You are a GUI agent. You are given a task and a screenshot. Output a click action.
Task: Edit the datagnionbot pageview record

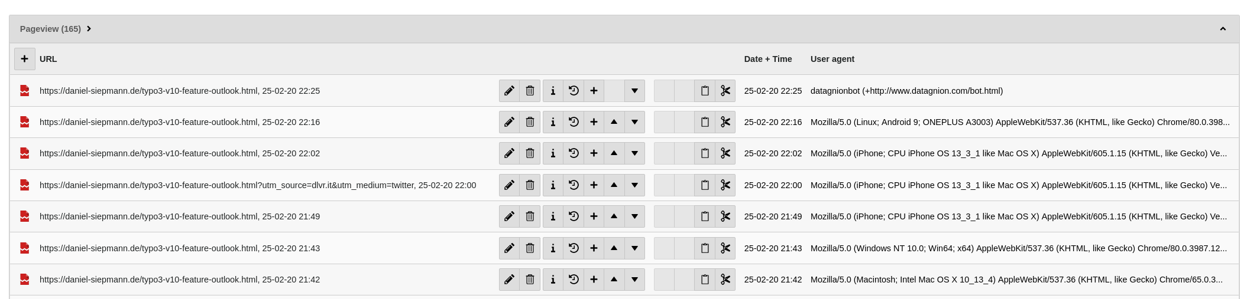pyautogui.click(x=509, y=91)
